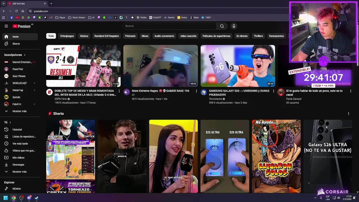
Task: Click Chrome's home button
Action: point(23,11)
